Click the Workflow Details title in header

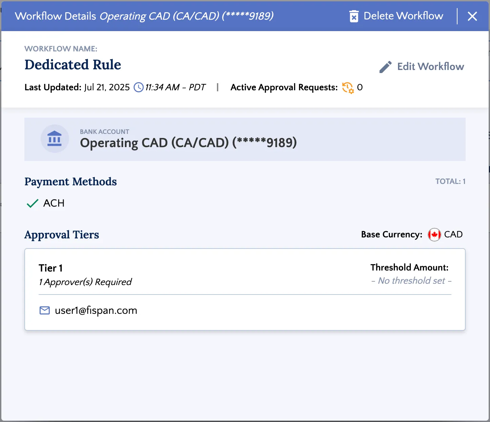(55, 16)
